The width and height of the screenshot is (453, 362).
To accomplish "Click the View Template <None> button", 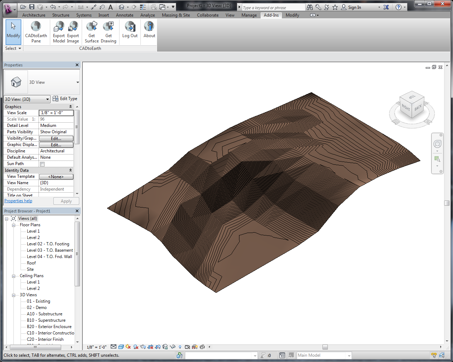I will click(x=56, y=177).
